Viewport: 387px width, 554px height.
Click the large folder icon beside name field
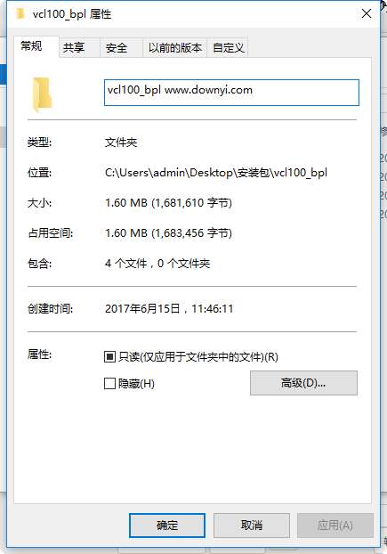pyautogui.click(x=42, y=94)
